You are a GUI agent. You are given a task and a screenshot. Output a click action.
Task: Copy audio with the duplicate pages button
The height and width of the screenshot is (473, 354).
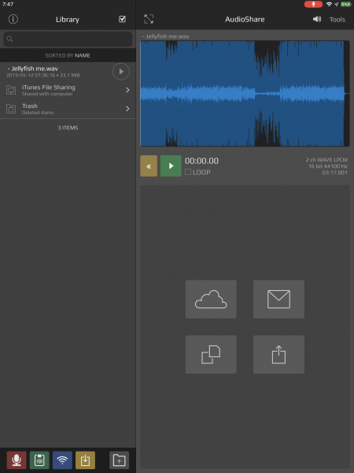pyautogui.click(x=211, y=355)
